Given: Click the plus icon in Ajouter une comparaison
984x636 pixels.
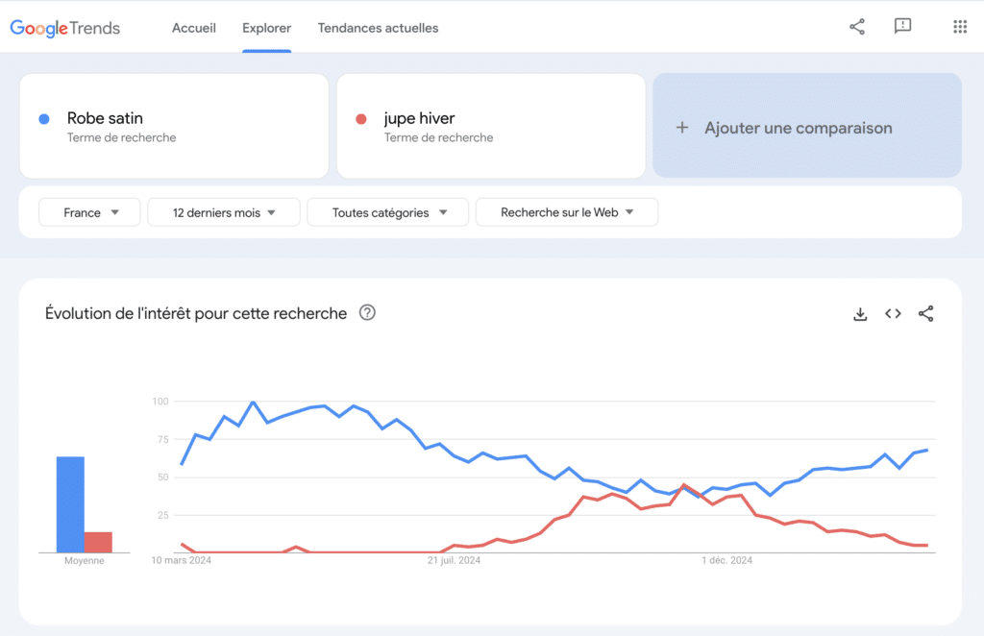Looking at the screenshot, I should click(x=682, y=128).
